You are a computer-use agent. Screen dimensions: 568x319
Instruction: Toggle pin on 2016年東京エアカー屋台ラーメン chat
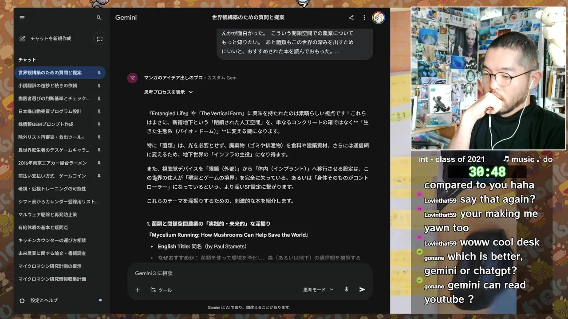99,163
